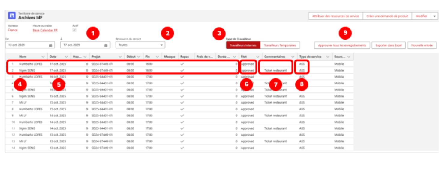Toggle Repas checkmark in row 7 Mi LY
The width and height of the screenshot is (445, 176).
pyautogui.click(x=182, y=103)
